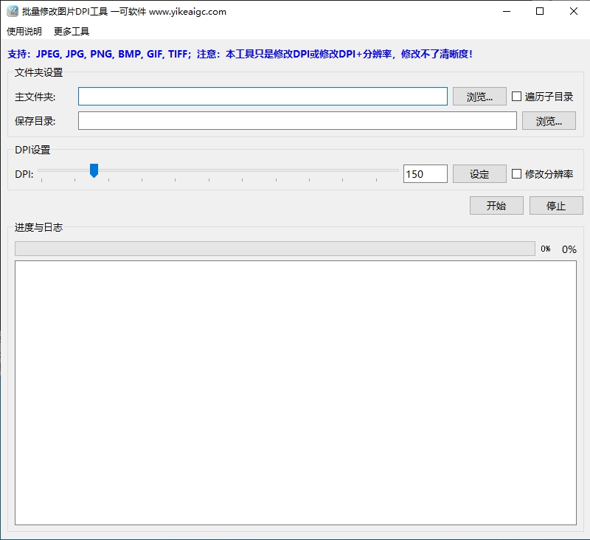This screenshot has width=590, height=540.
Task: Open the 使用说明 menu
Action: click(x=24, y=31)
